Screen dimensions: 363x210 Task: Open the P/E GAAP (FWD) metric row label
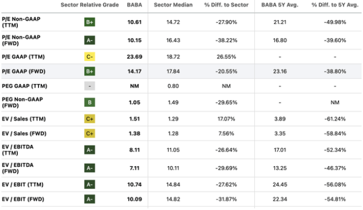(x=23, y=71)
